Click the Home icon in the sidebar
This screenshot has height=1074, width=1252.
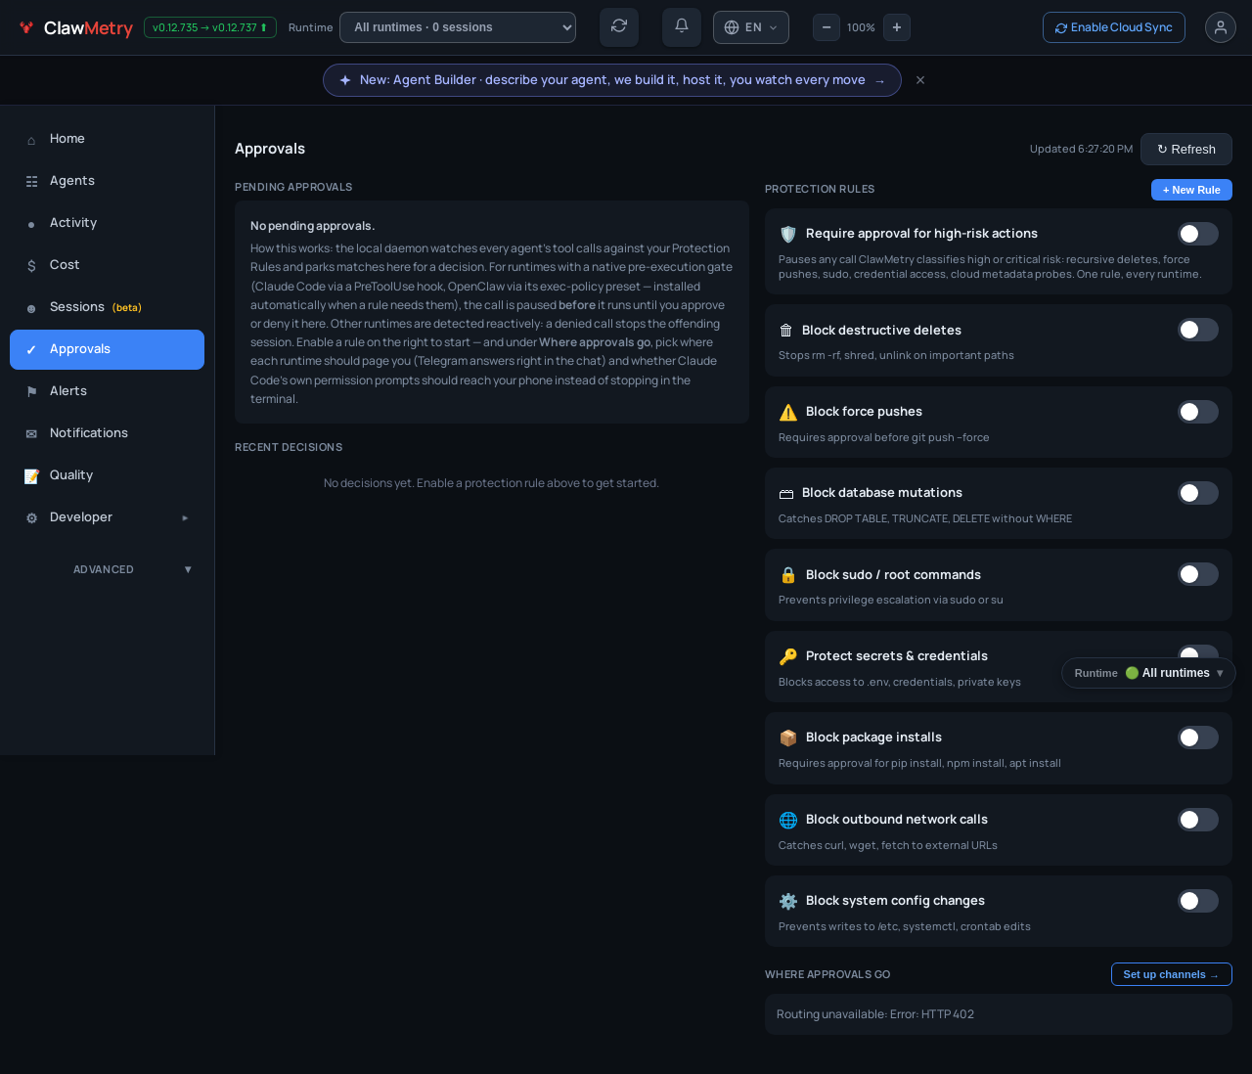(31, 140)
